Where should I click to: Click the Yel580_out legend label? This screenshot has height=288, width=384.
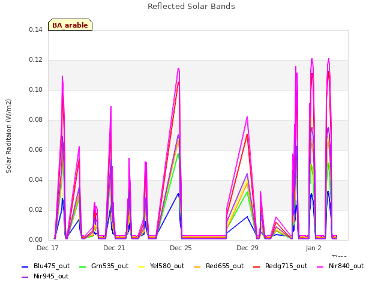167,266
